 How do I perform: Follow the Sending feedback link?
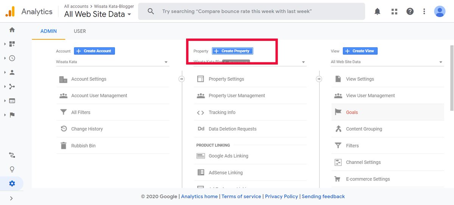(323, 196)
